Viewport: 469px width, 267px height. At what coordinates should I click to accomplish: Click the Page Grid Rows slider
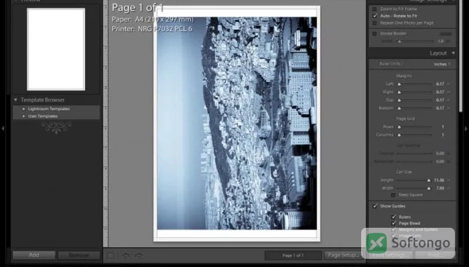[x=415, y=127]
